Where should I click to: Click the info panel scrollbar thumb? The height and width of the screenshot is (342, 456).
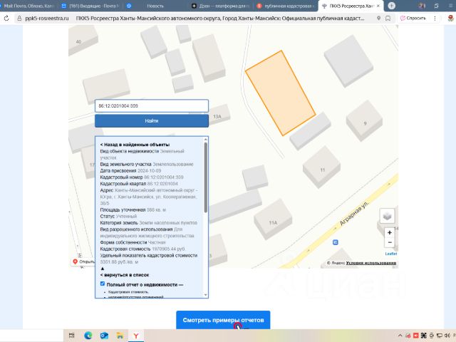[206, 177]
